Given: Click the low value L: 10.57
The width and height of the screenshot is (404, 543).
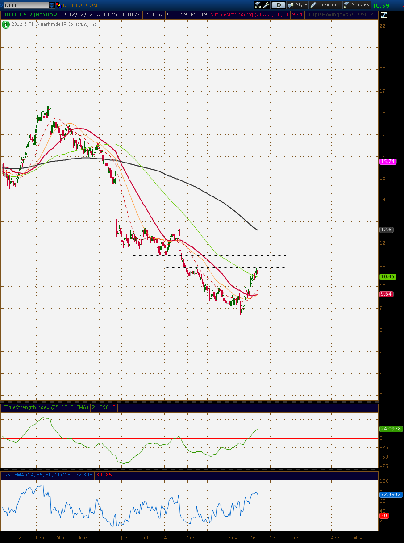Looking at the screenshot, I should pos(153,15).
